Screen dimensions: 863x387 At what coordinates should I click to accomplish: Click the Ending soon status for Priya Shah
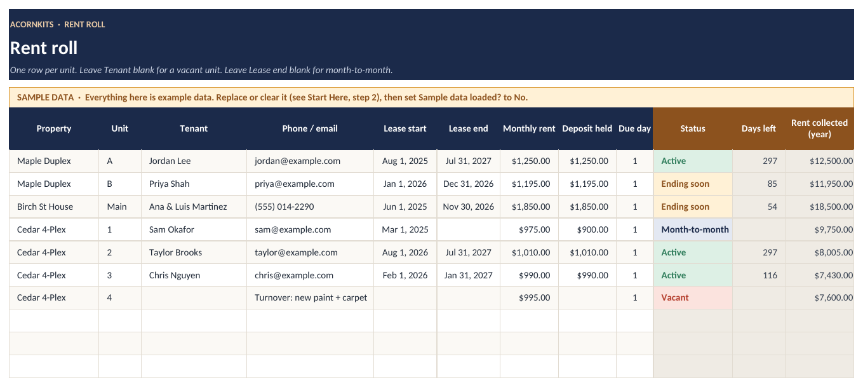pos(693,184)
